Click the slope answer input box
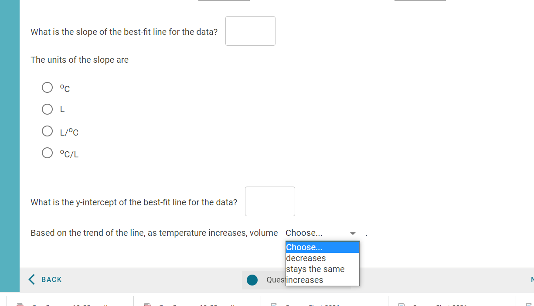 (250, 31)
